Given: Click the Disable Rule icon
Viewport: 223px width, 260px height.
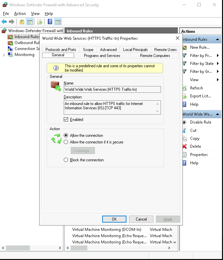Looking at the screenshot, I should (x=185, y=122).
